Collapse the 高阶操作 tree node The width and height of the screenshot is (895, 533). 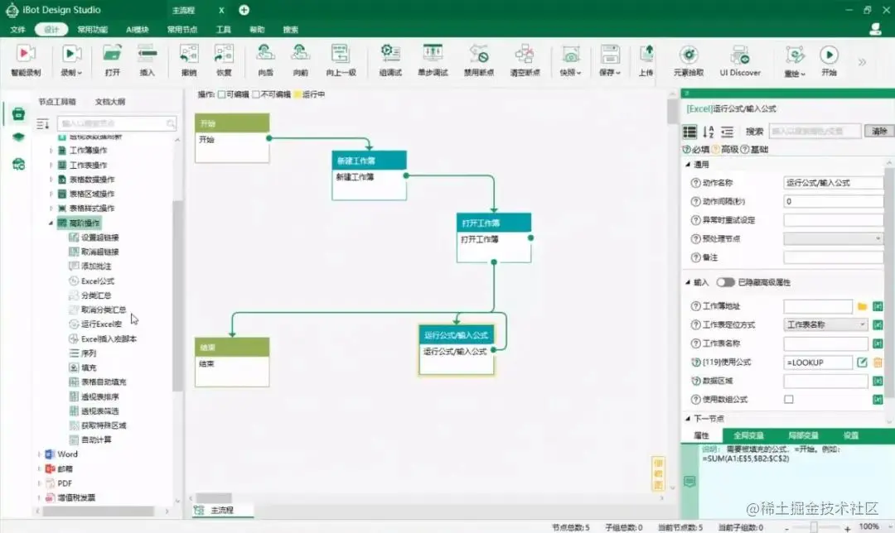pyautogui.click(x=51, y=223)
